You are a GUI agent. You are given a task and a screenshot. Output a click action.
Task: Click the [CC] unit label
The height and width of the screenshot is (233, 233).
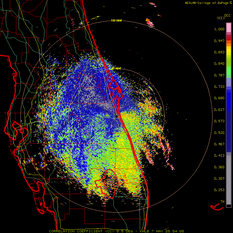point(221,18)
